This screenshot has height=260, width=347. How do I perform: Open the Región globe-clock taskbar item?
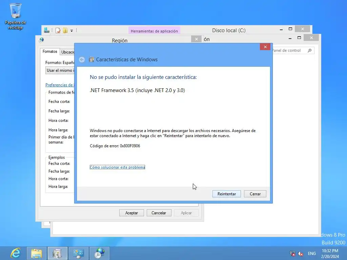(99, 253)
